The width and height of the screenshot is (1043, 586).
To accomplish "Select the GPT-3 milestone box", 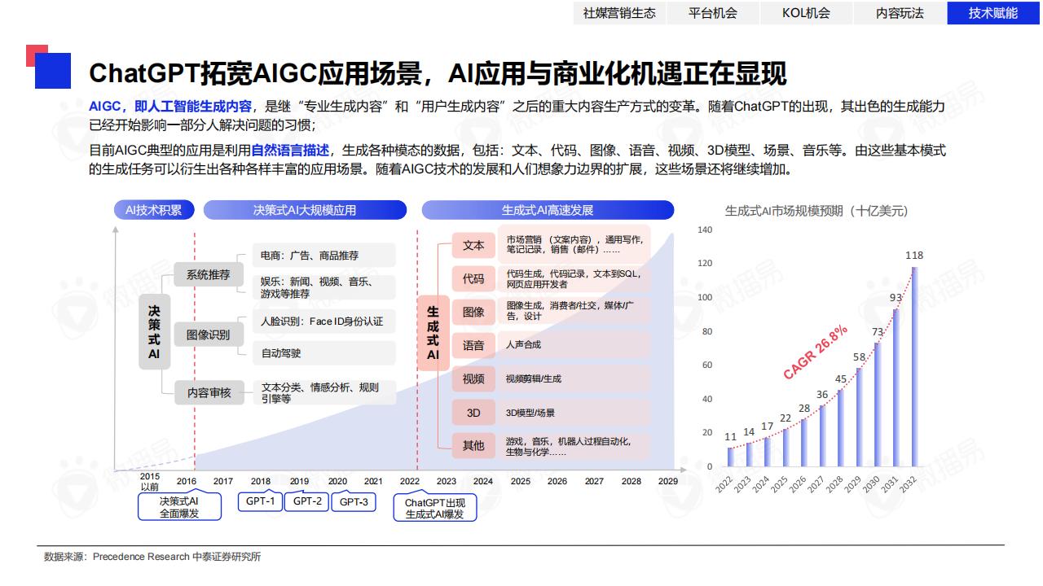I will coord(354,502).
